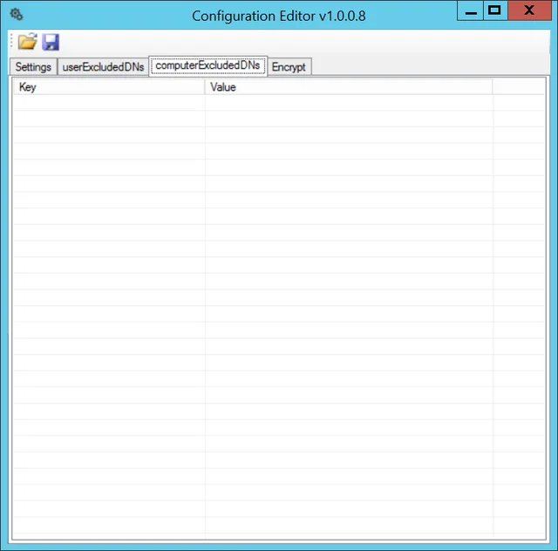Screen dimensions: 558x551
Task: Switch to the Settings tab
Action: (x=33, y=67)
